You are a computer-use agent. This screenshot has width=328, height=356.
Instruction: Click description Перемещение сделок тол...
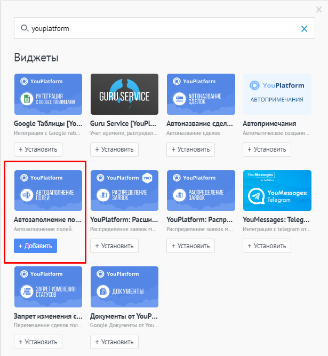tap(48, 326)
